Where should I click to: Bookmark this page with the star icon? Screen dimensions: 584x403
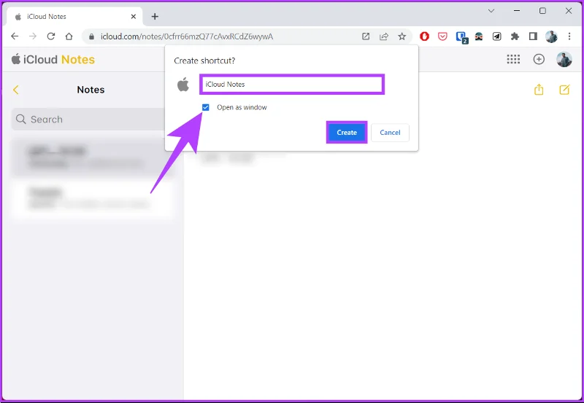click(401, 36)
